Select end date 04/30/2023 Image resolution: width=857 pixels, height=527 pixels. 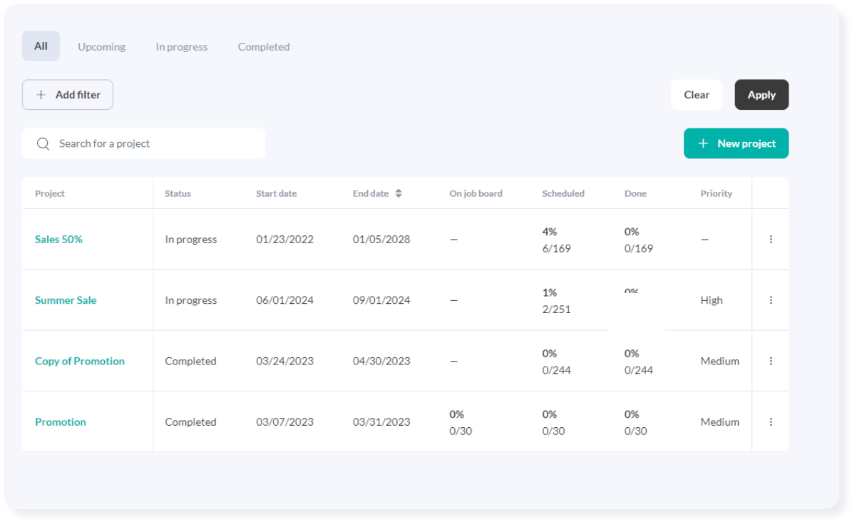pos(381,361)
